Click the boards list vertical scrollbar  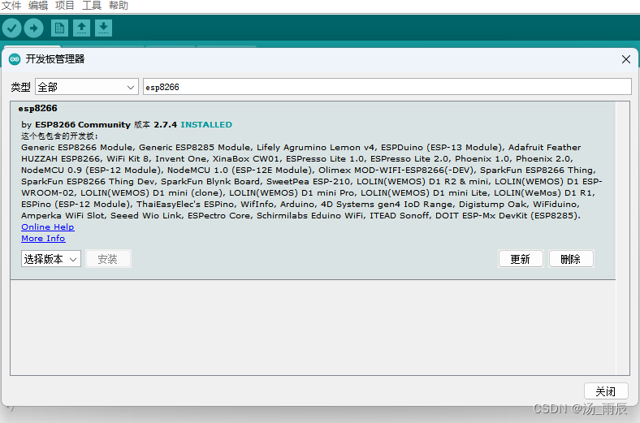point(622,238)
